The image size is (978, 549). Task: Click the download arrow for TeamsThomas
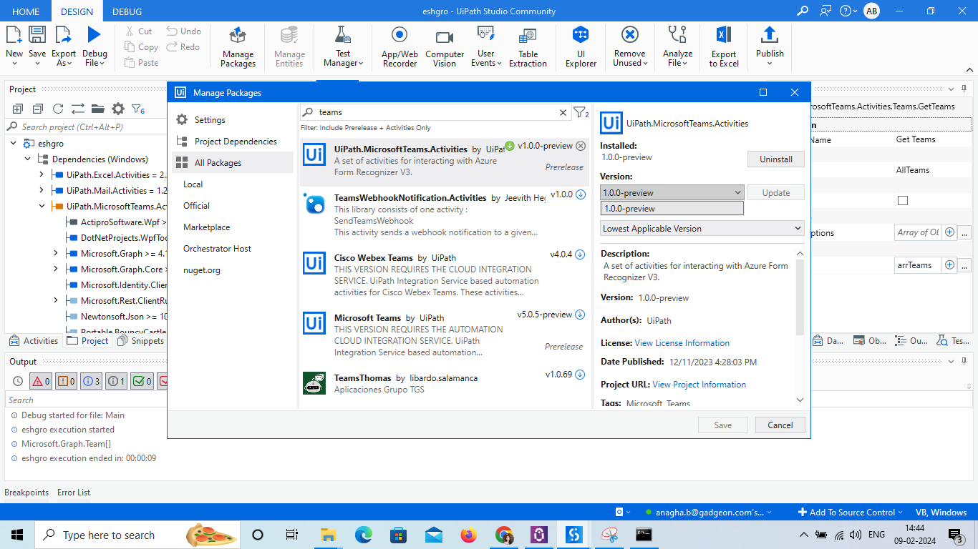click(581, 375)
